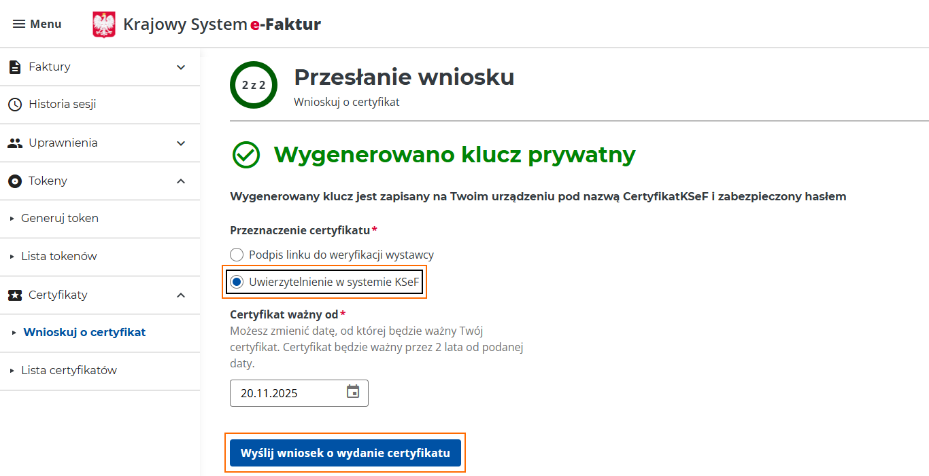Click the Certyfikat ważny od date field
The height and width of the screenshot is (476, 929).
tap(286, 393)
